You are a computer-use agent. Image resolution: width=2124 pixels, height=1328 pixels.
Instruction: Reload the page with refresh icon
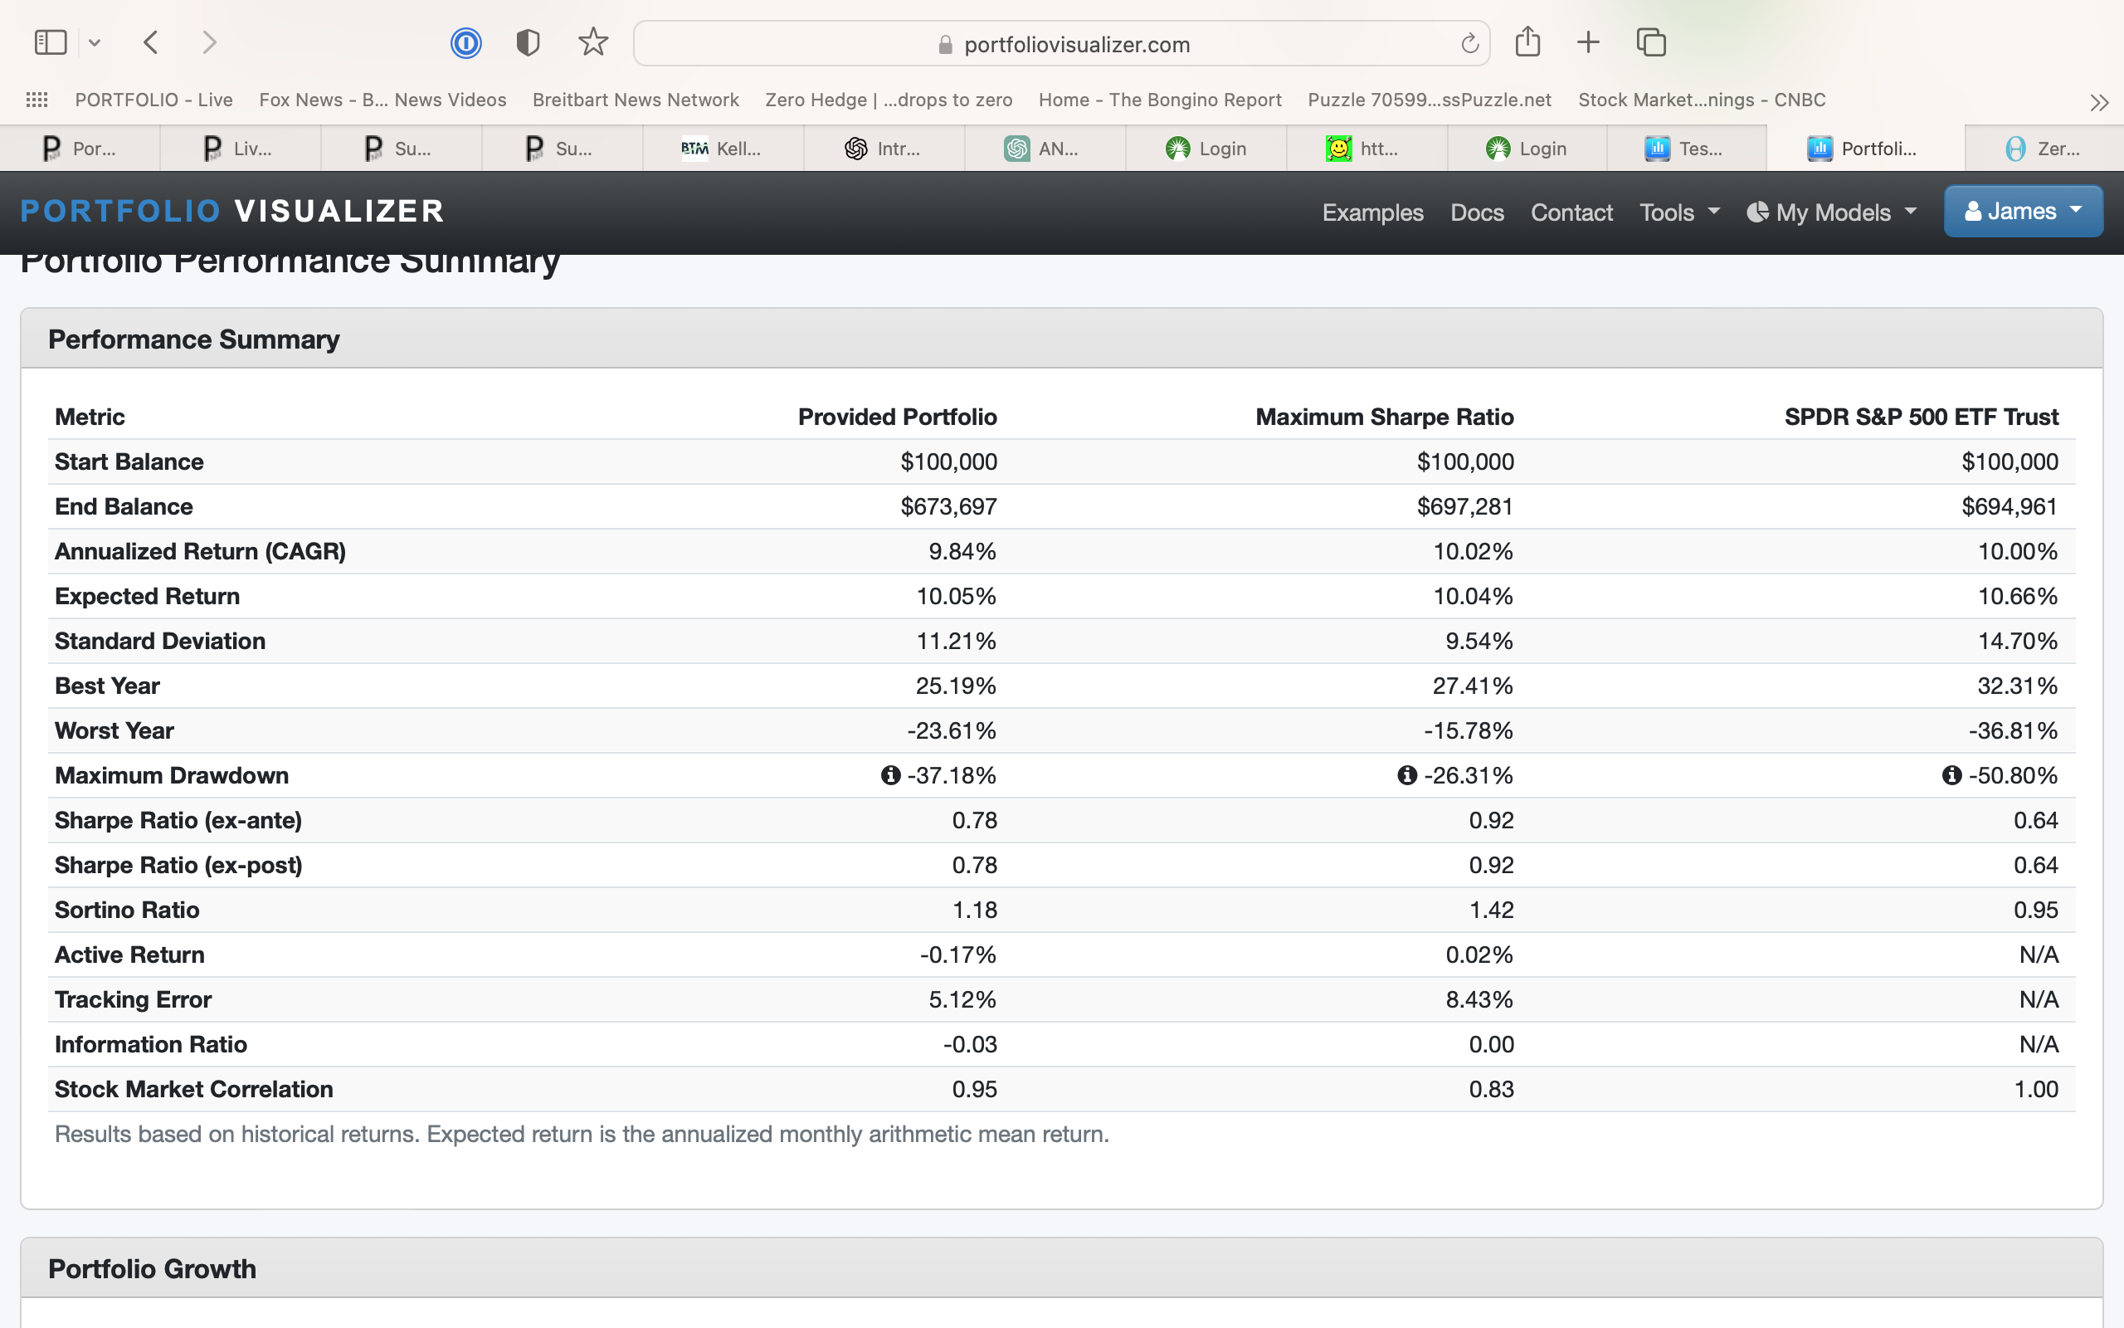pyautogui.click(x=1469, y=43)
